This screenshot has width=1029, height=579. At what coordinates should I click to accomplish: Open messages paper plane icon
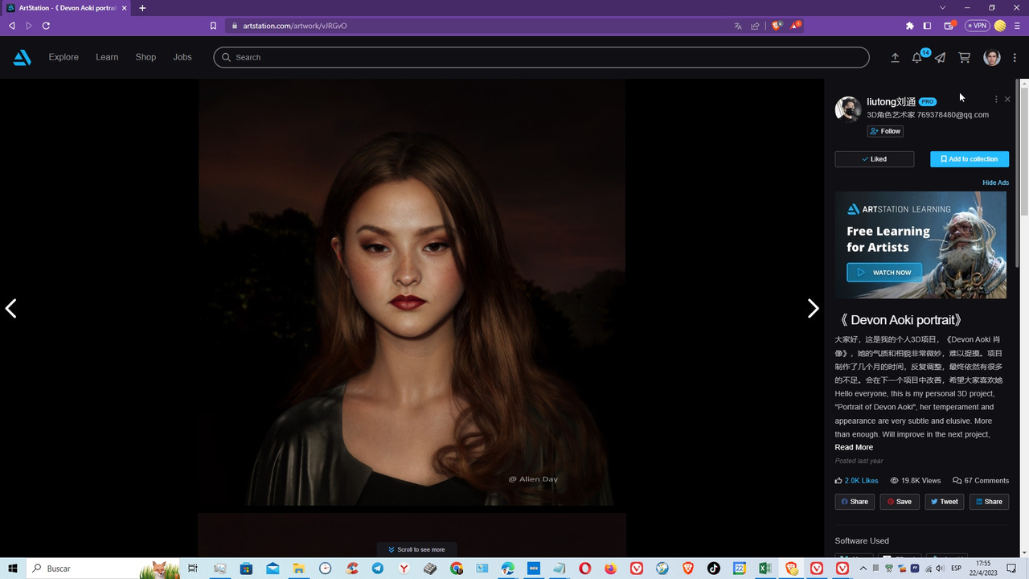[x=940, y=57]
